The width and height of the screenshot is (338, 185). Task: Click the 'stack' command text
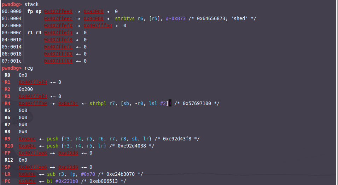point(31,4)
